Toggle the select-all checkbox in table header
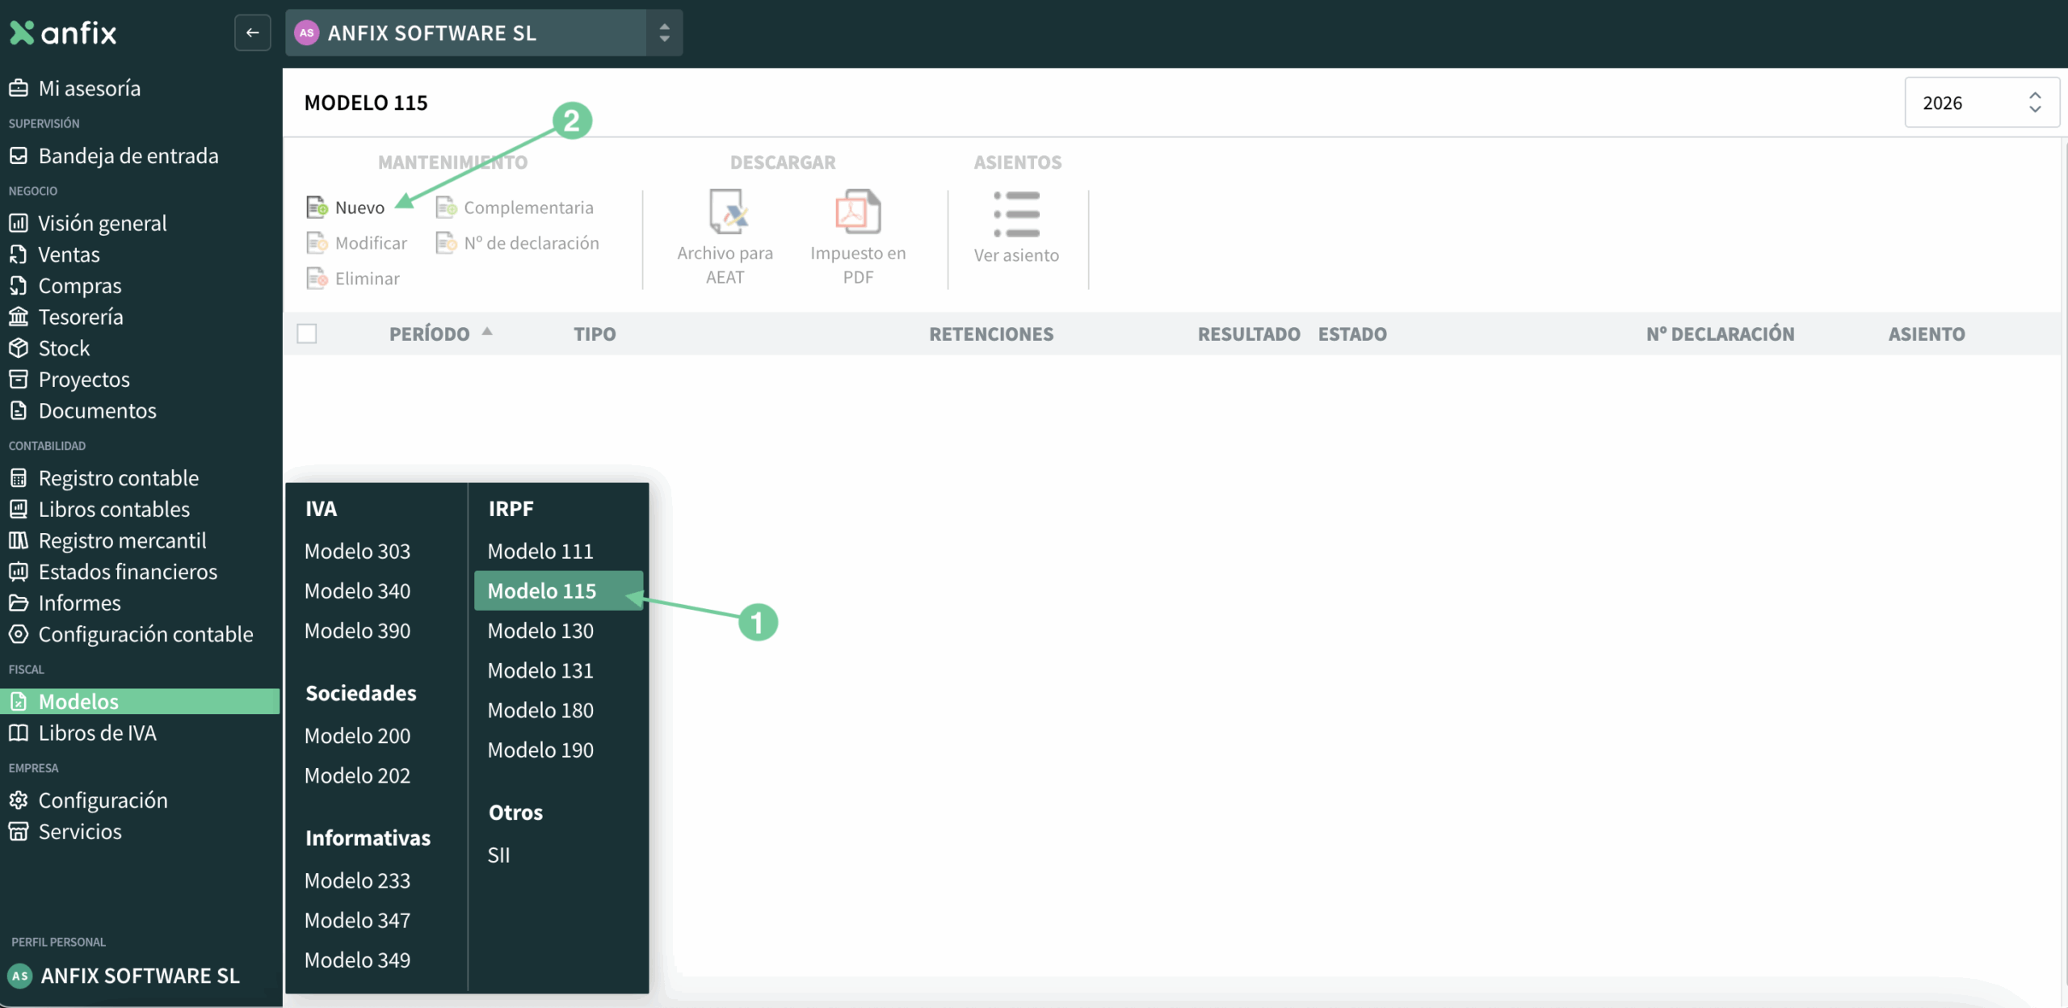The image size is (2068, 1008). [x=307, y=334]
